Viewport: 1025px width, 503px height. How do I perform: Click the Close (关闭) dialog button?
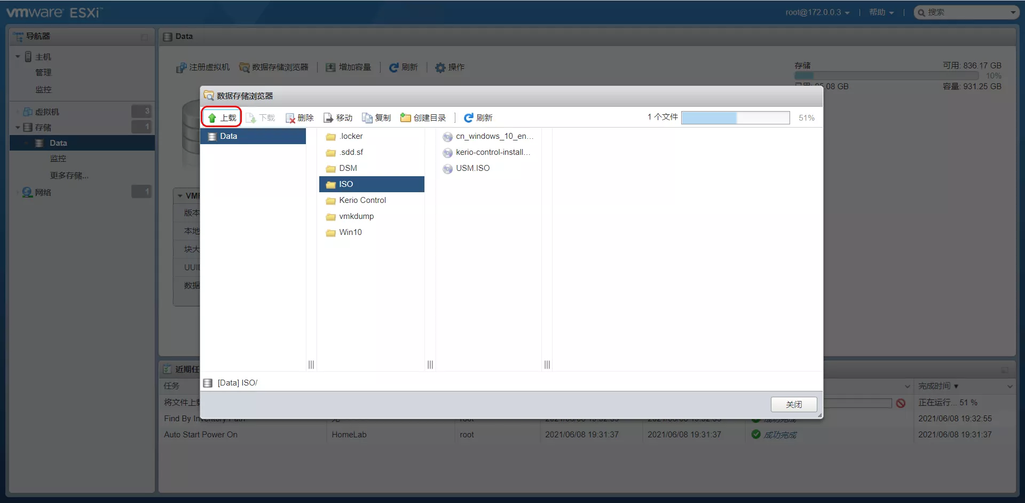[793, 405]
